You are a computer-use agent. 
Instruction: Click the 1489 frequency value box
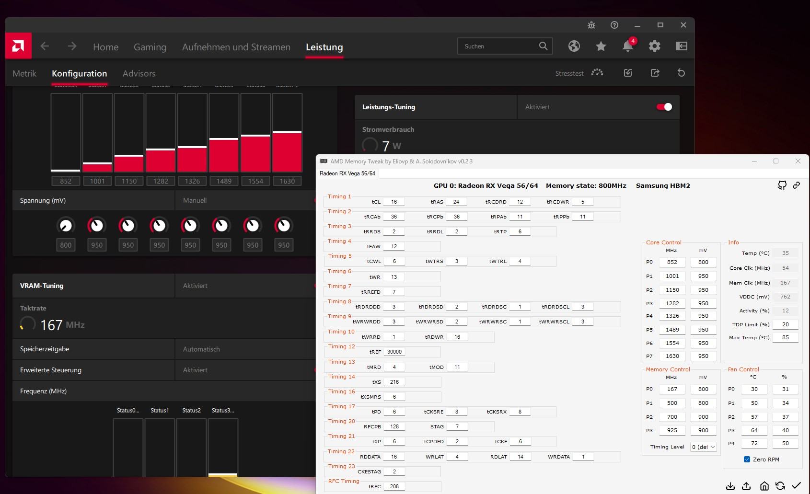point(224,181)
